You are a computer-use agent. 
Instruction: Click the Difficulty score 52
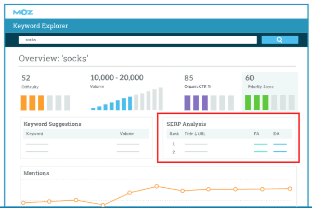[26, 78]
